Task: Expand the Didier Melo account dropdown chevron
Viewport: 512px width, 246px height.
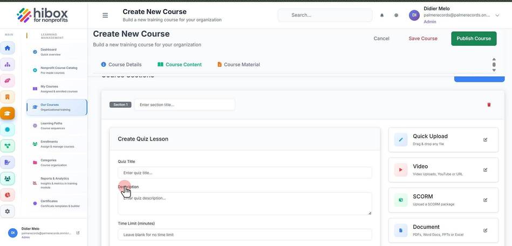Action: click(x=497, y=15)
